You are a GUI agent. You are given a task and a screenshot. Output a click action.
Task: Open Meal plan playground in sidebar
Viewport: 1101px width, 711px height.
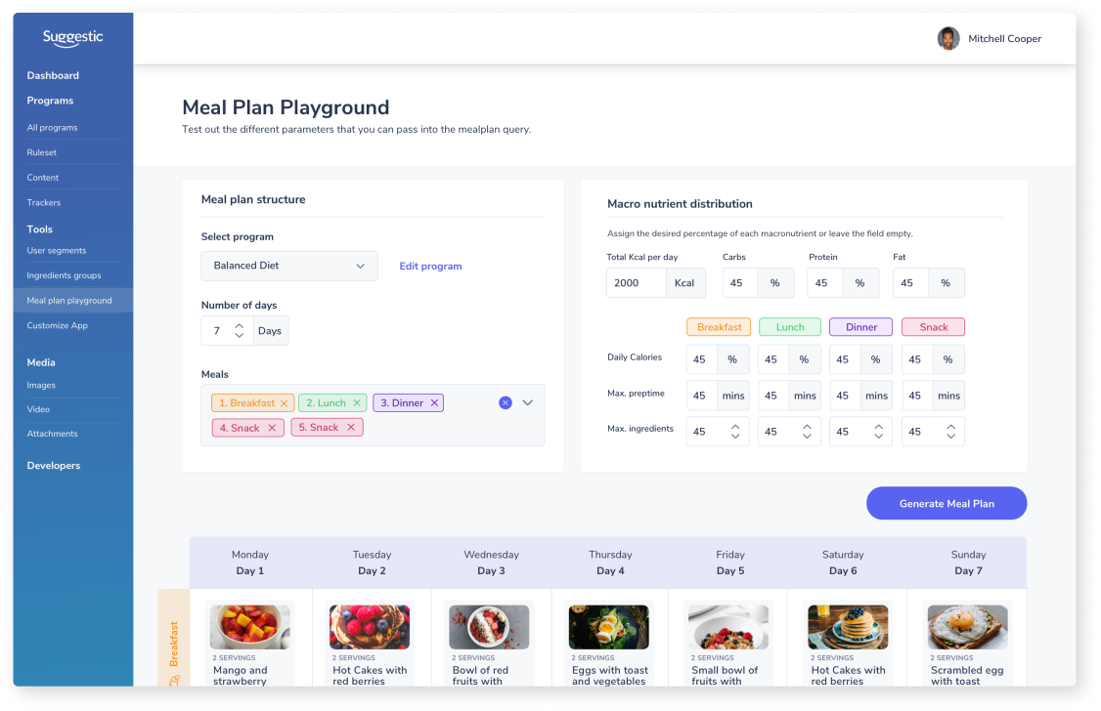tap(69, 301)
